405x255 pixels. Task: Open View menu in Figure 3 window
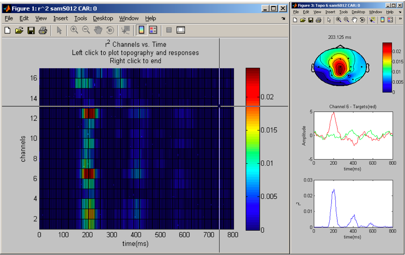click(317, 12)
